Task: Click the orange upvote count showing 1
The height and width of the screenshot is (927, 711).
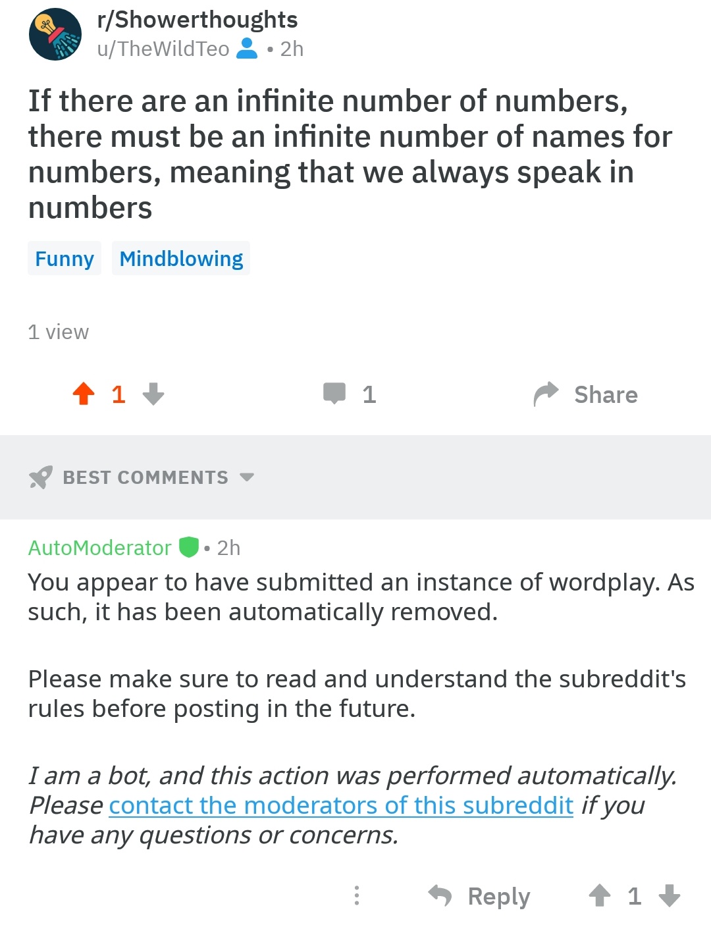Action: click(118, 394)
